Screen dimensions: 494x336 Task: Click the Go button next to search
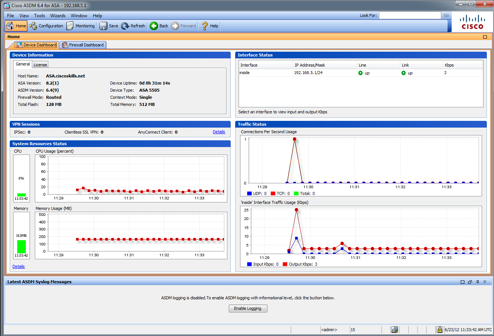[446, 15]
